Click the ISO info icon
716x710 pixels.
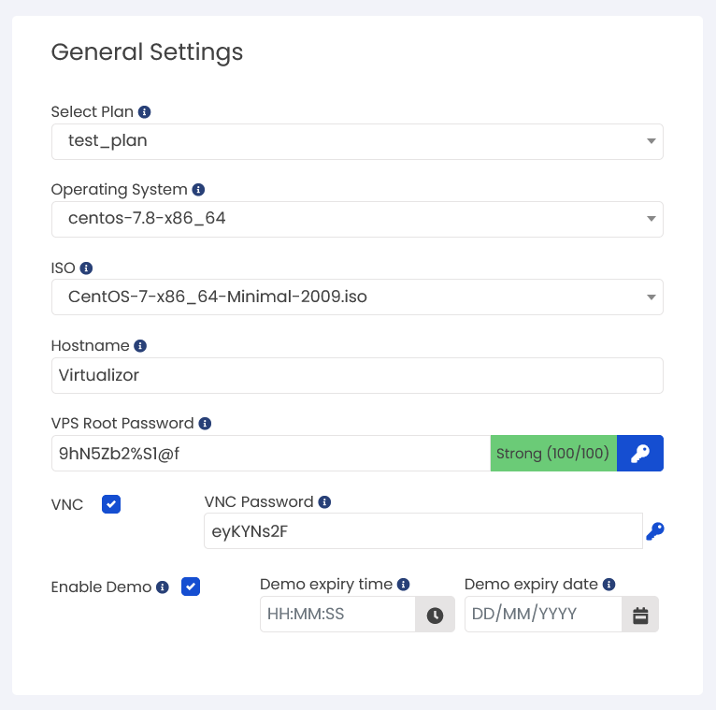click(86, 268)
